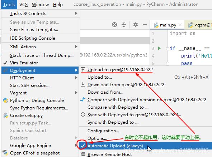Click the run gutter arrow on line 3

coord(159,48)
